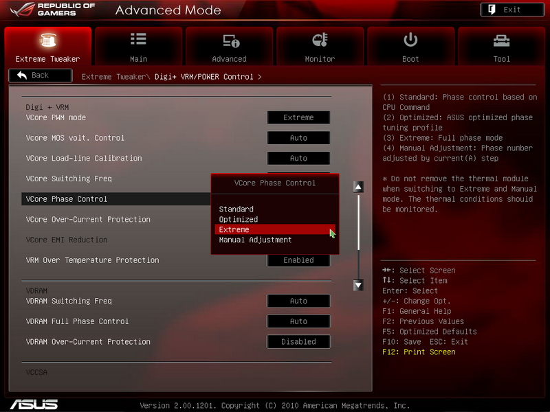The image size is (550, 412).
Task: Click the settings list scrollbar track
Action: 358,236
